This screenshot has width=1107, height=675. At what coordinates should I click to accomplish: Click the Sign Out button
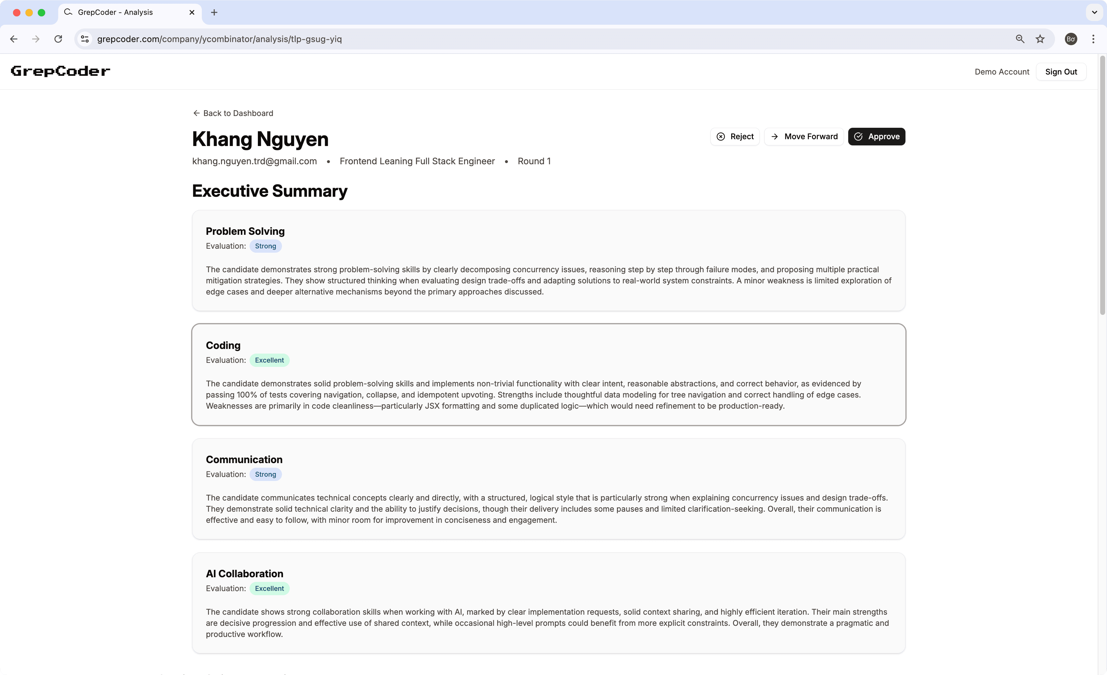[x=1061, y=71]
